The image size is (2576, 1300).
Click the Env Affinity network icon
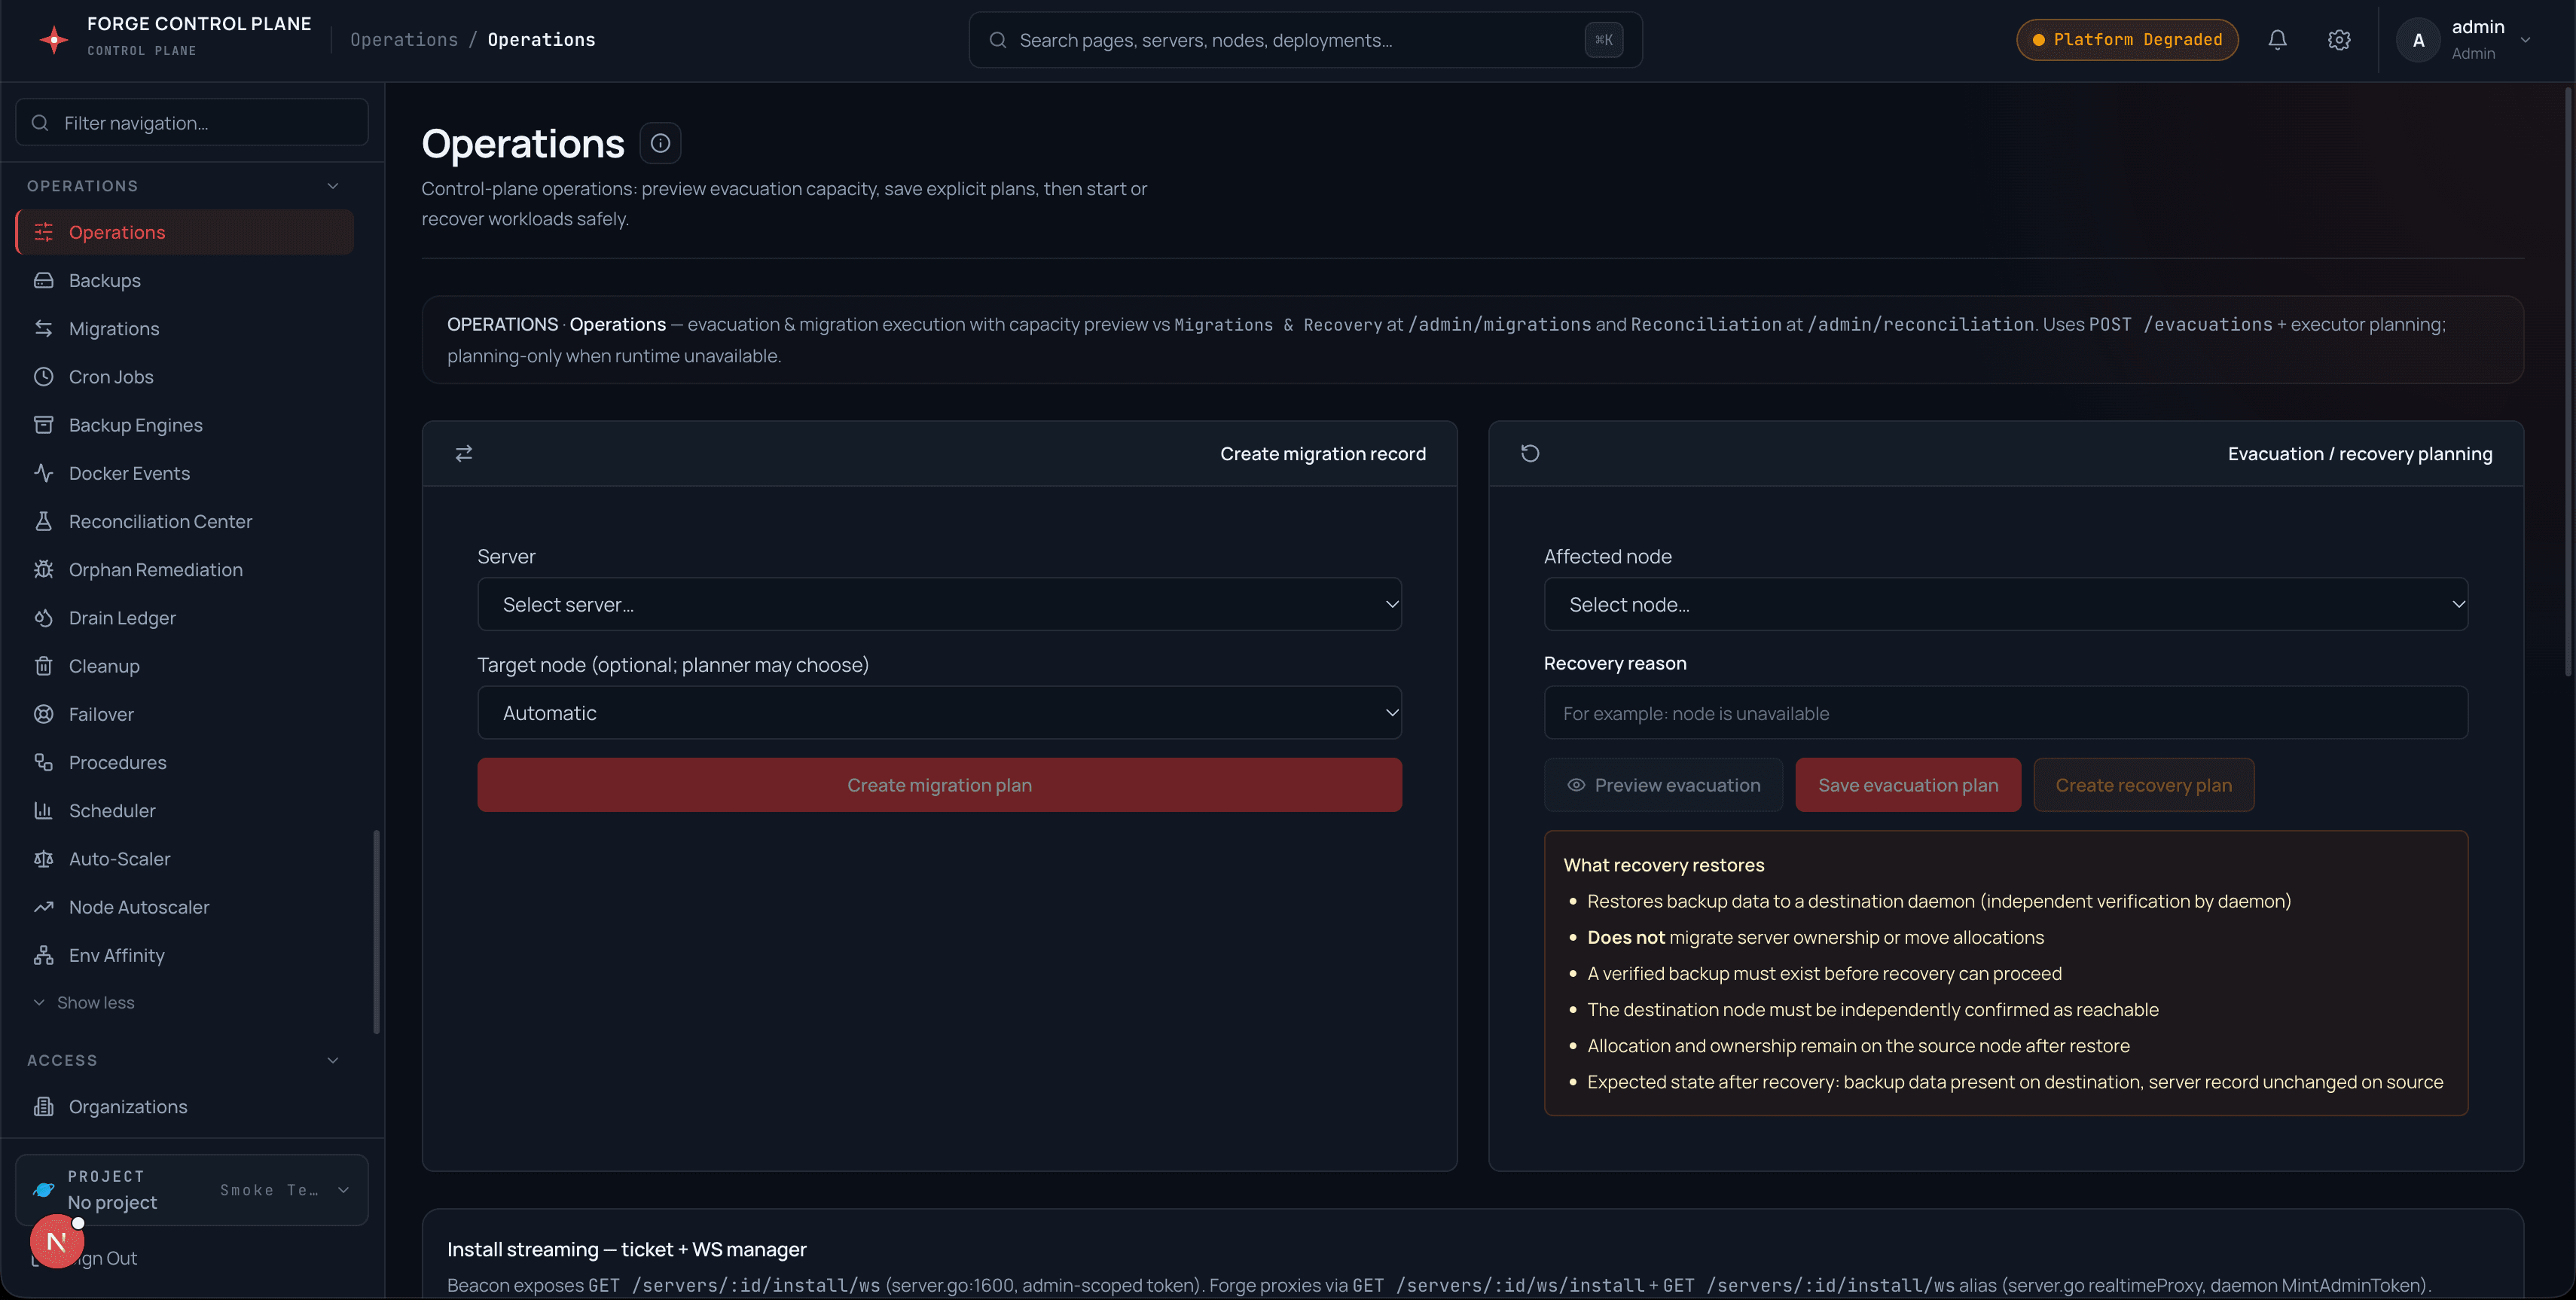pyautogui.click(x=43, y=955)
